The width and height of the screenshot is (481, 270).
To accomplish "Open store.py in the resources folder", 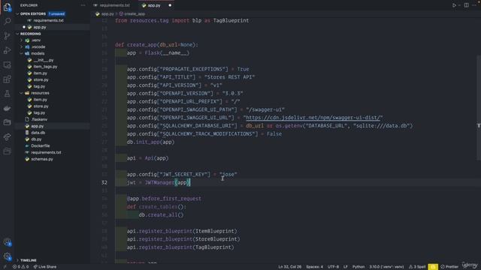I will pyautogui.click(x=41, y=106).
